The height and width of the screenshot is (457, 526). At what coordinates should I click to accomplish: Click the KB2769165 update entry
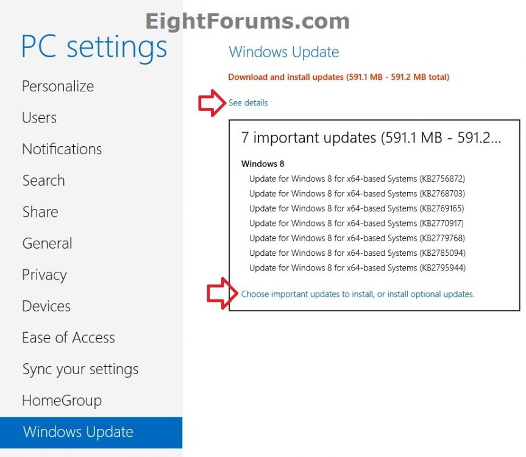(x=357, y=208)
